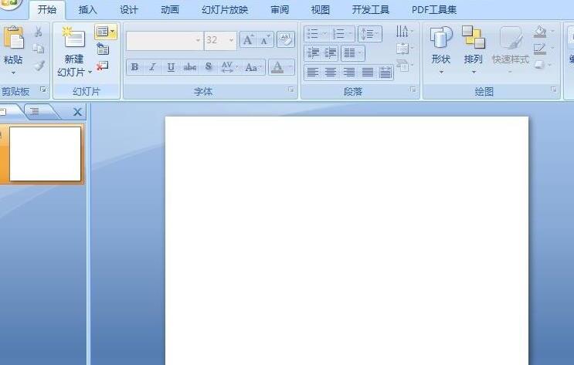This screenshot has width=574, height=365.
Task: Open the Arrange menu
Action: (x=473, y=49)
